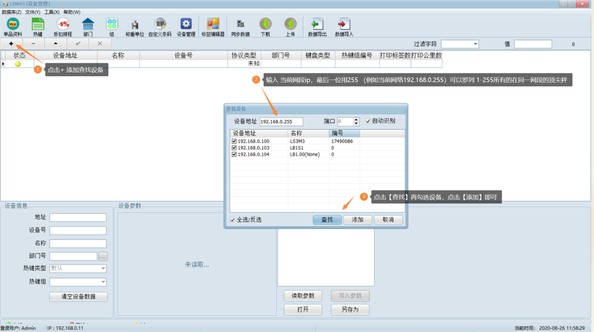594x332 pixels.
Task: Open the 数据库(Z) menu
Action: (11, 12)
